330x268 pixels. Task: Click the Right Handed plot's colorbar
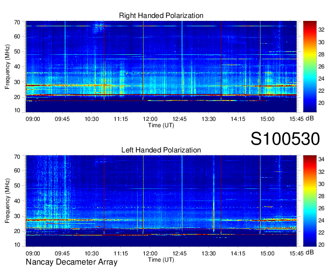click(310, 67)
